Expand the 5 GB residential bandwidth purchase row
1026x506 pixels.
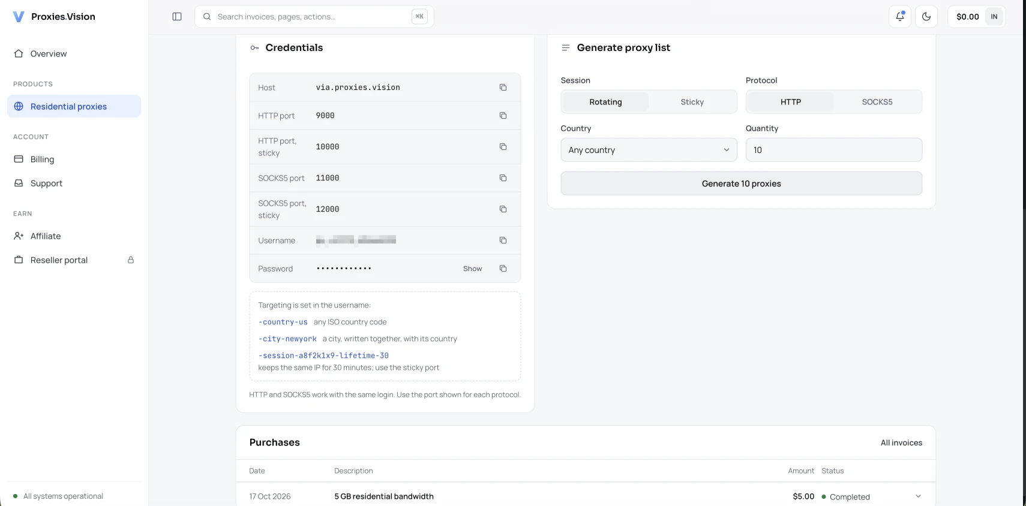coord(918,496)
